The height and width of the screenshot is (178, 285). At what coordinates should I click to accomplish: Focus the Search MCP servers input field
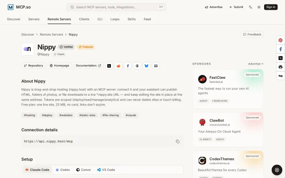[x=116, y=7]
